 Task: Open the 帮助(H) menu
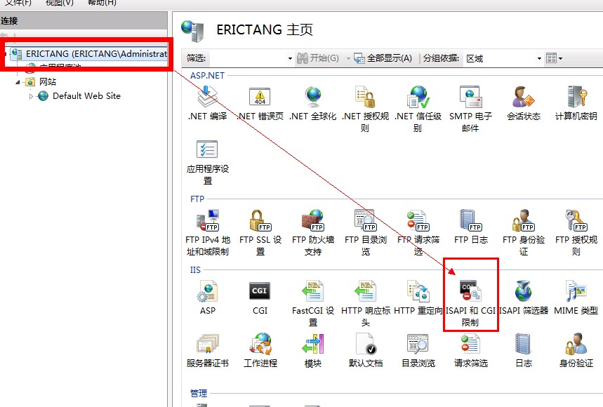[x=102, y=3]
